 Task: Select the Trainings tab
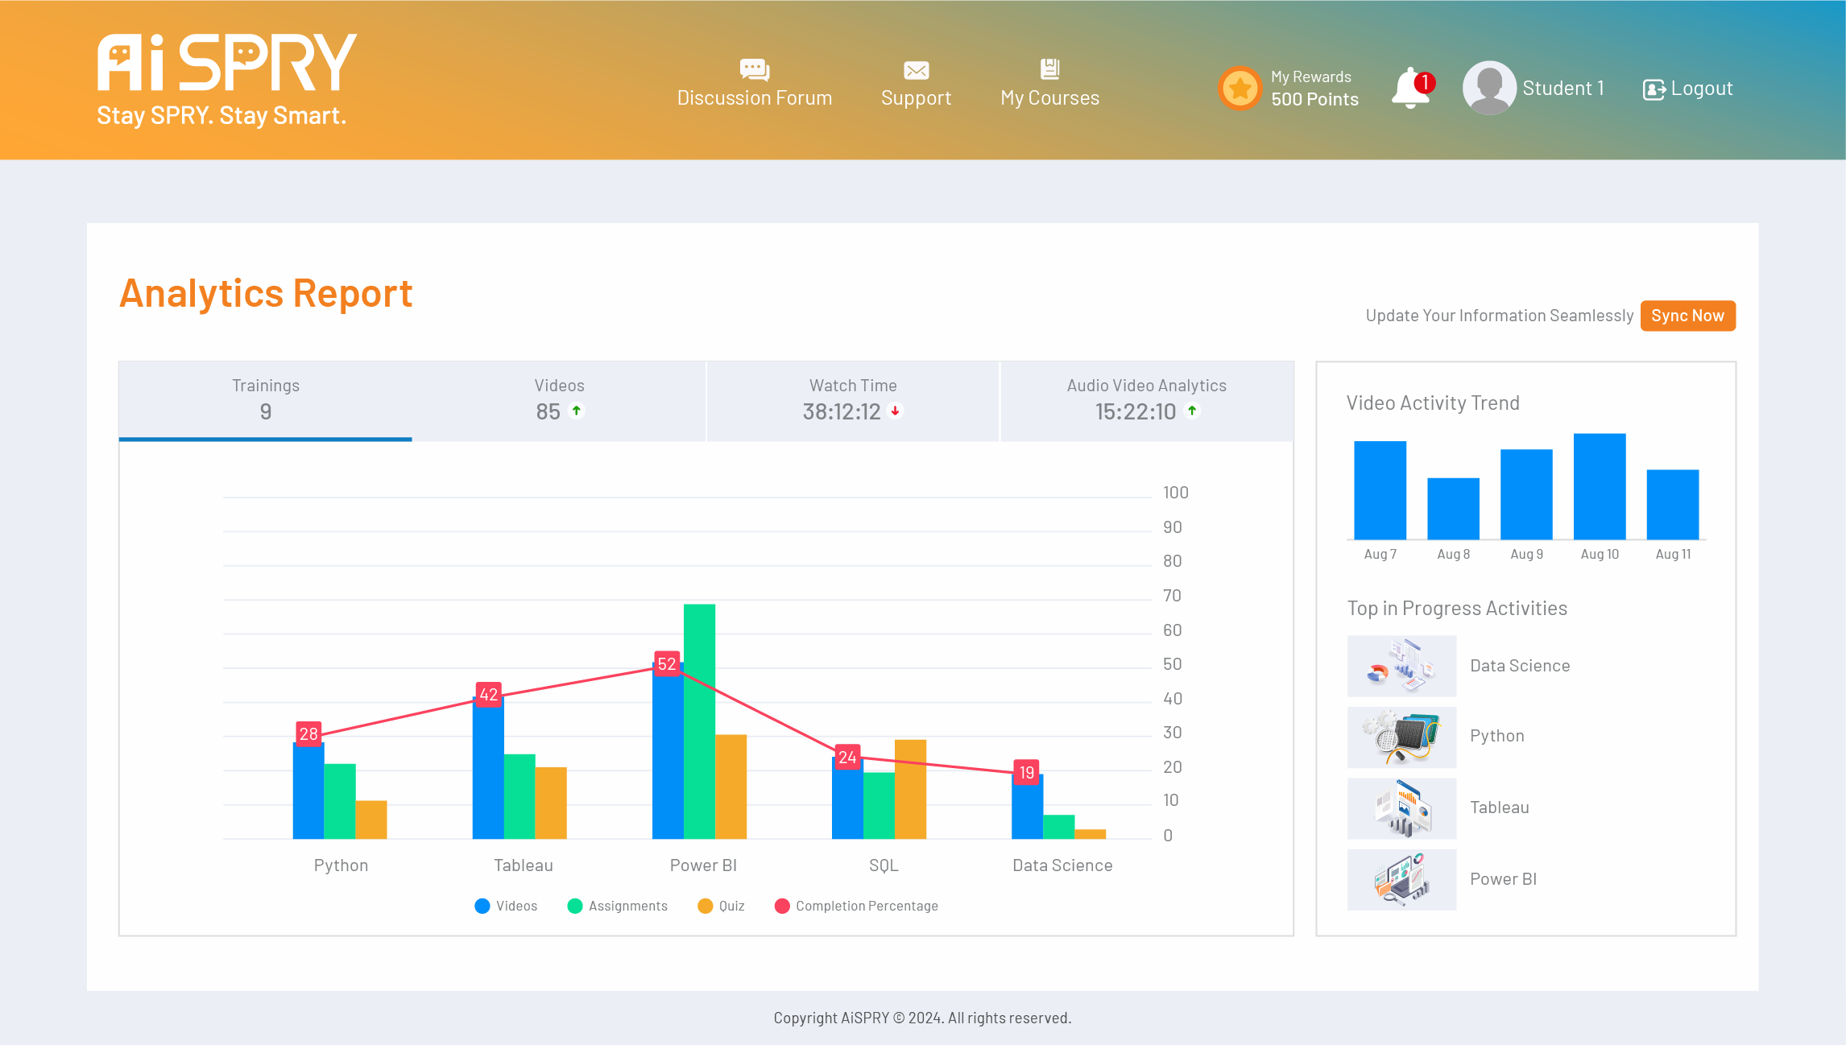click(x=266, y=399)
